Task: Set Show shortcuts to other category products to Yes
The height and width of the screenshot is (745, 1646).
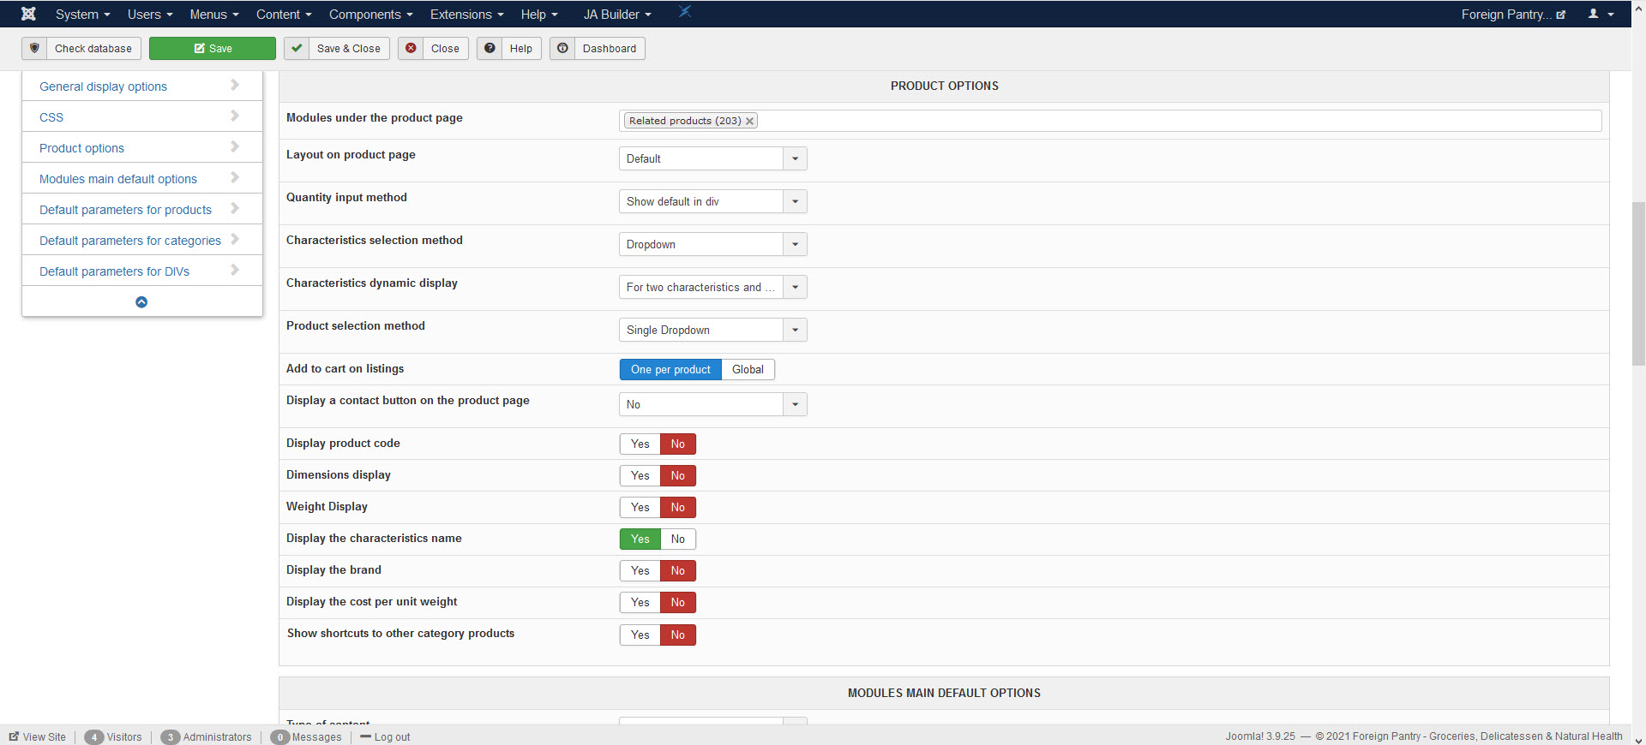Action: [640, 635]
